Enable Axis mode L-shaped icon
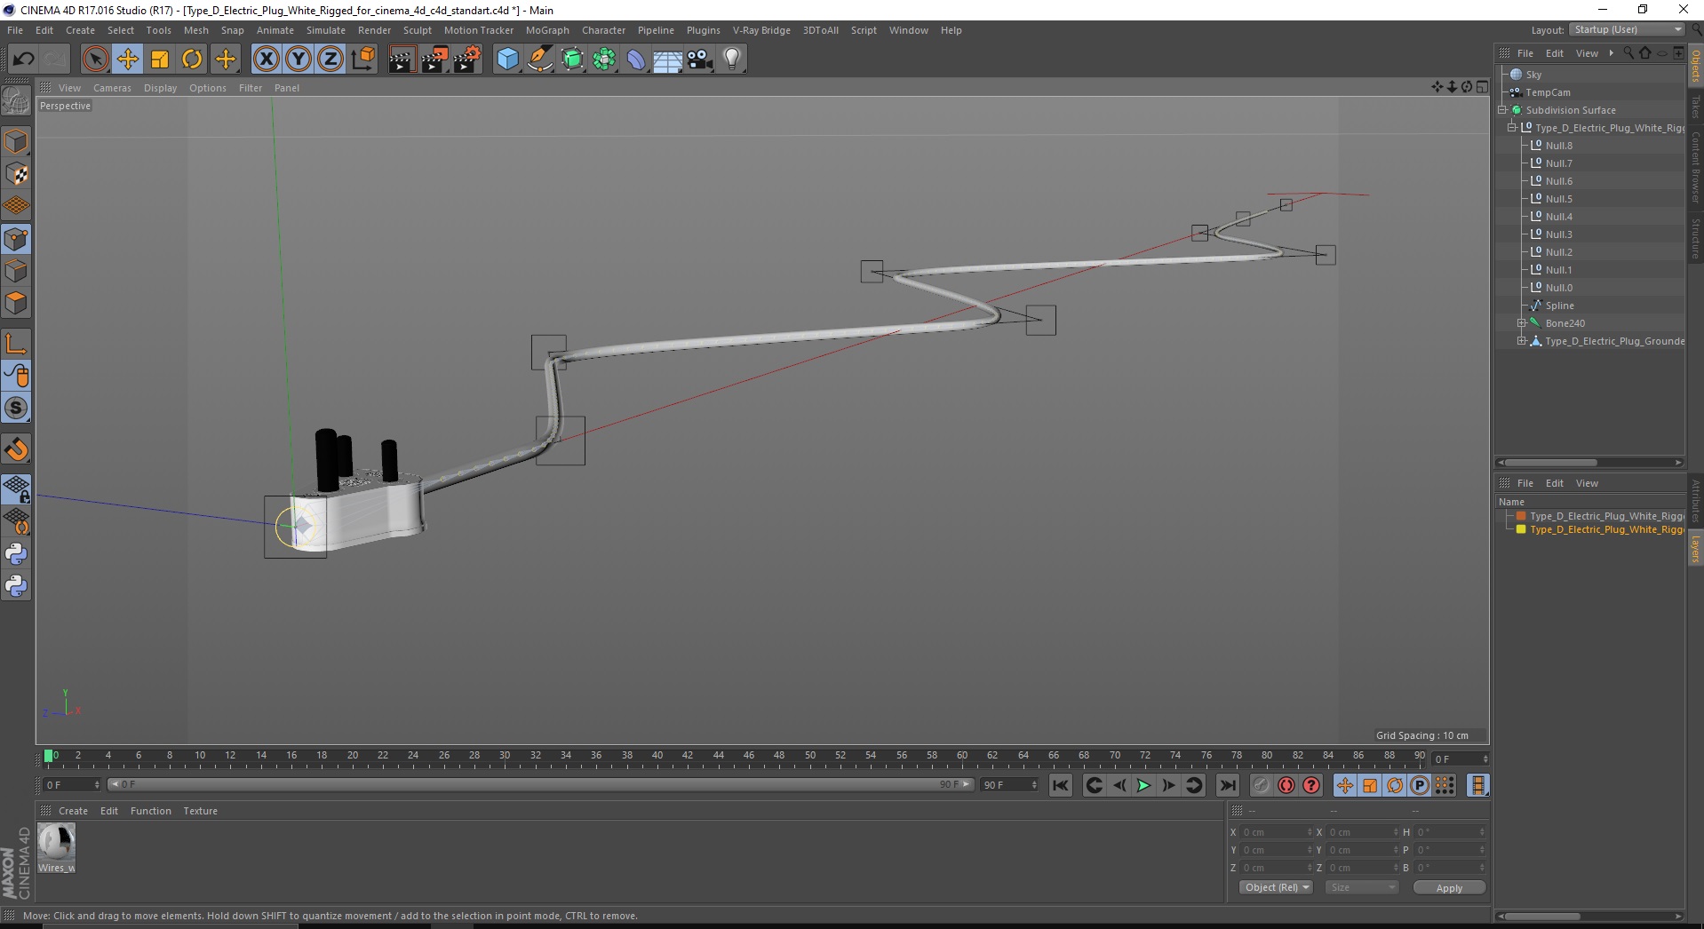The width and height of the screenshot is (1704, 929). pyautogui.click(x=16, y=344)
